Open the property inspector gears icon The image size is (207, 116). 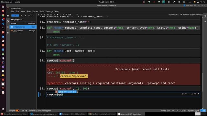point(205,16)
